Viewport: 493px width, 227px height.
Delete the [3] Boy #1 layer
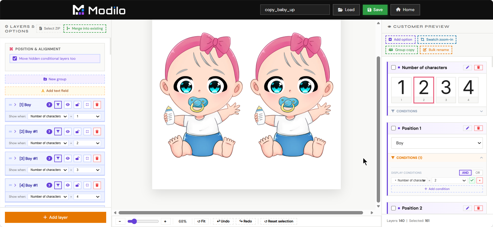97,158
